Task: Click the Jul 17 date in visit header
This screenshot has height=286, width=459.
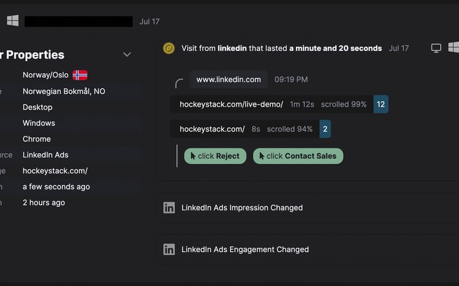Action: [398, 48]
